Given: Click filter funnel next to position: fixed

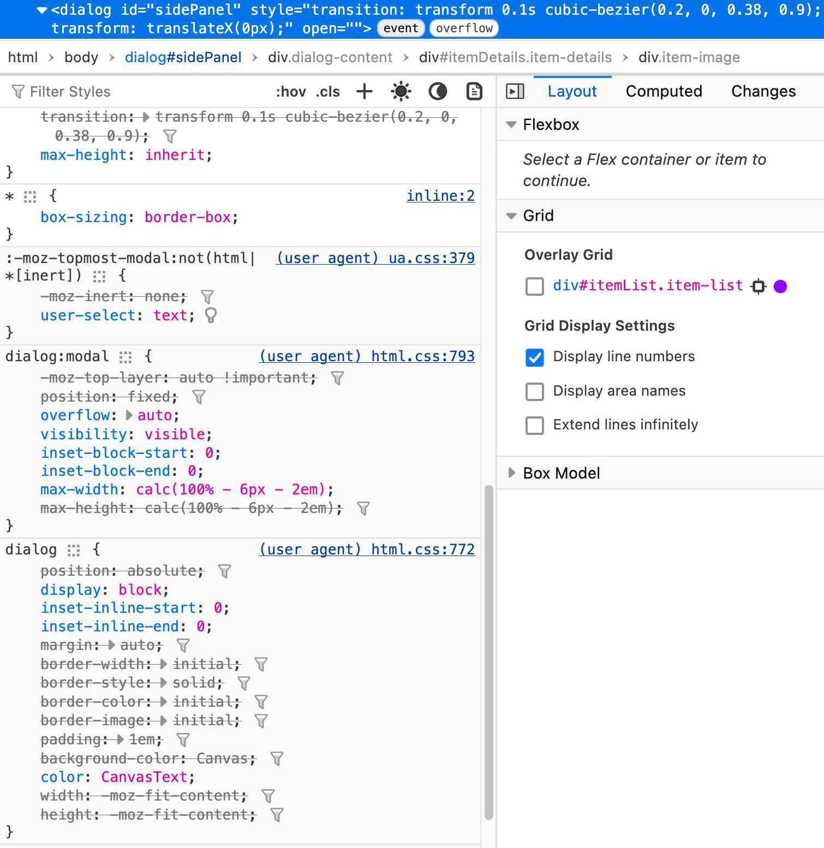Looking at the screenshot, I should [199, 397].
